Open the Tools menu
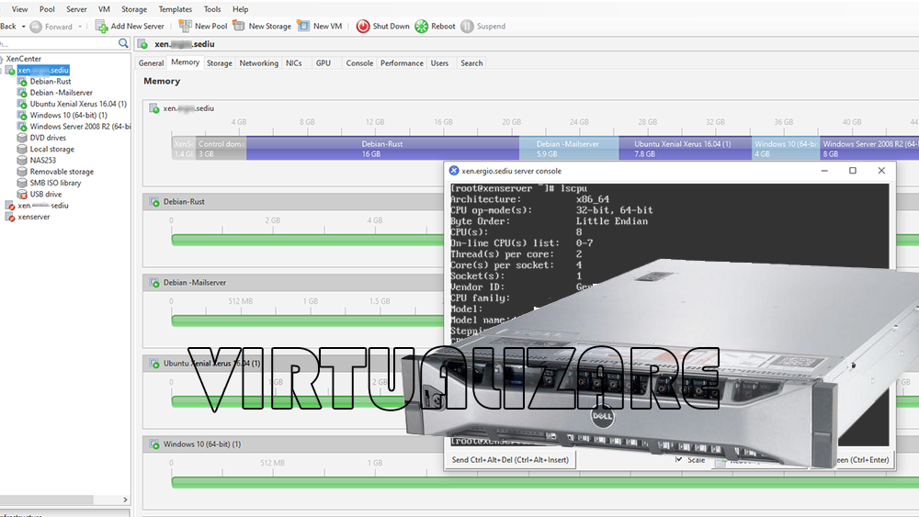Screen dimensions: 919x517 212,9
